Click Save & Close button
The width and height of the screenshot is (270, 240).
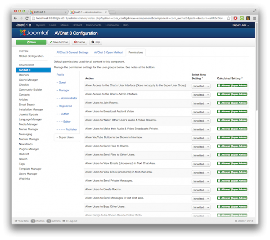(x=58, y=42)
